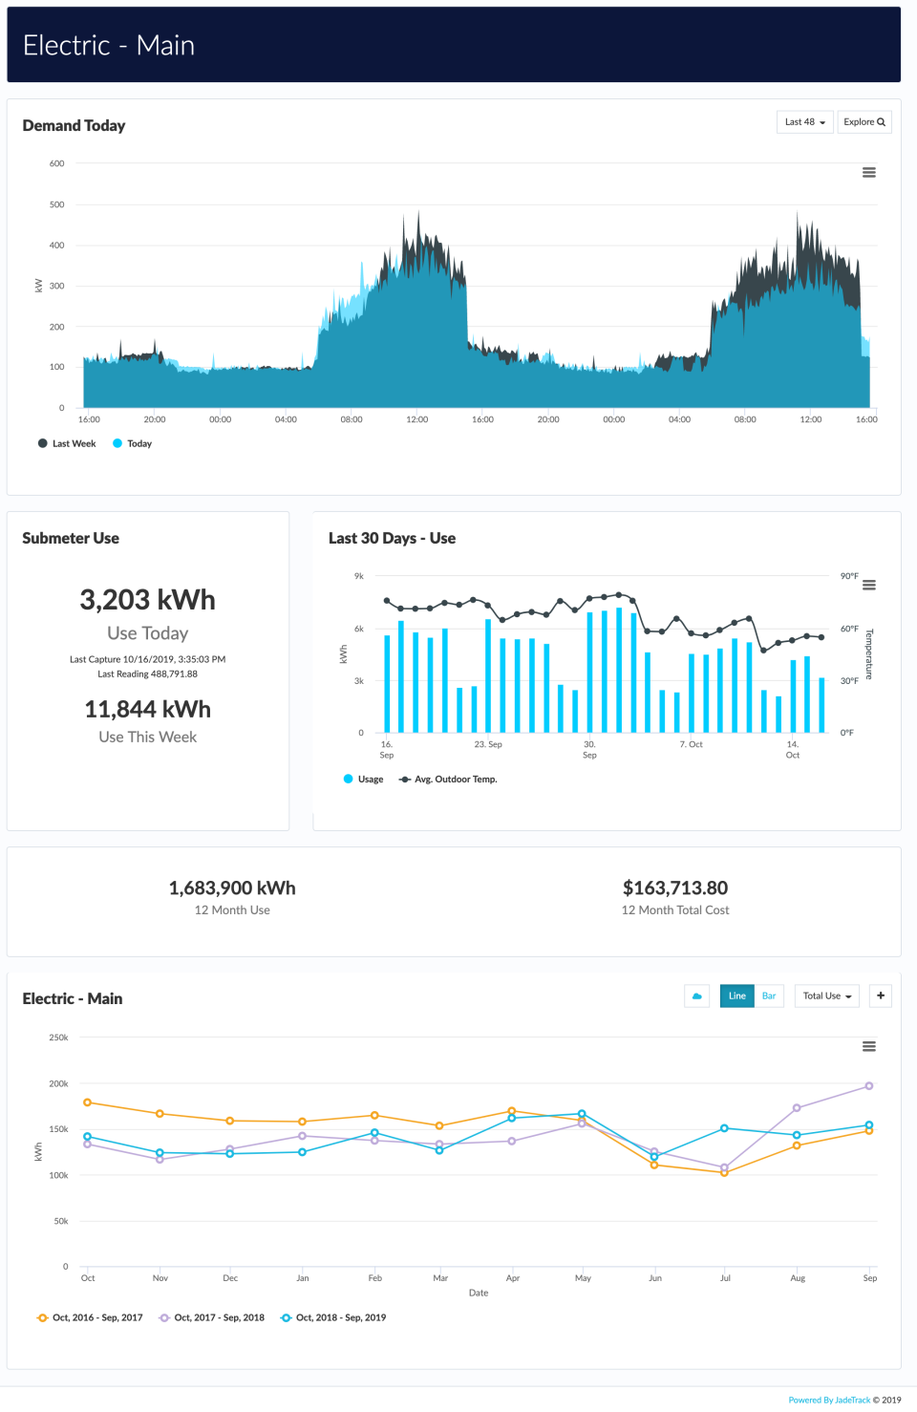Toggle Oct, 2016 - Sep, 2017 series

(90, 1318)
